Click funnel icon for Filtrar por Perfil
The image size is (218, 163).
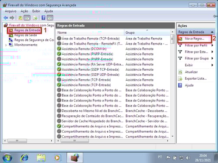180,46
